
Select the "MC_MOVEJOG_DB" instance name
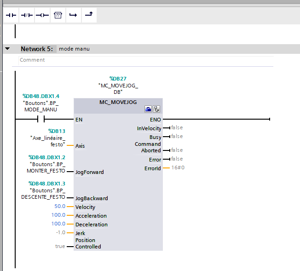[x=118, y=89]
